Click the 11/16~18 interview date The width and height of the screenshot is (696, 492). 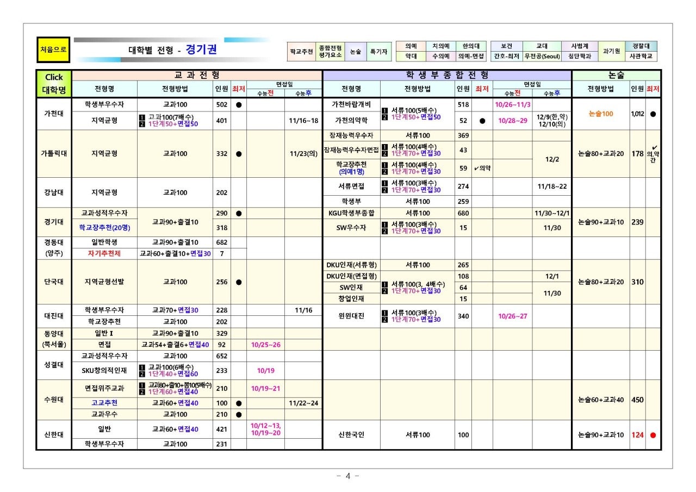click(x=303, y=121)
